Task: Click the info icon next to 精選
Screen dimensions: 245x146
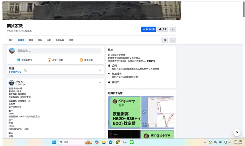Action: tap(26, 70)
